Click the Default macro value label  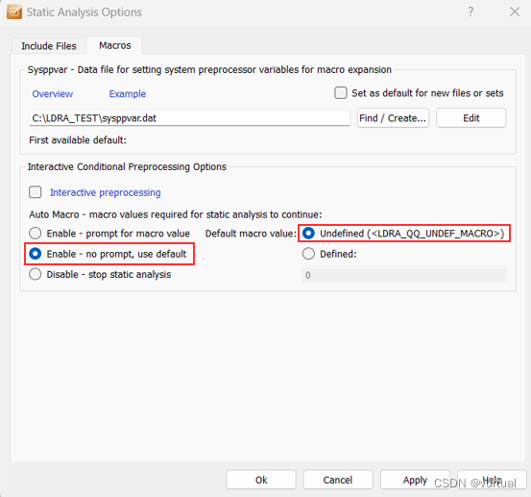(251, 234)
